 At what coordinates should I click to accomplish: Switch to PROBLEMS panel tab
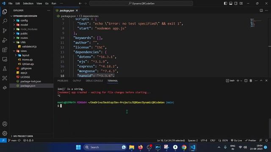63,81
